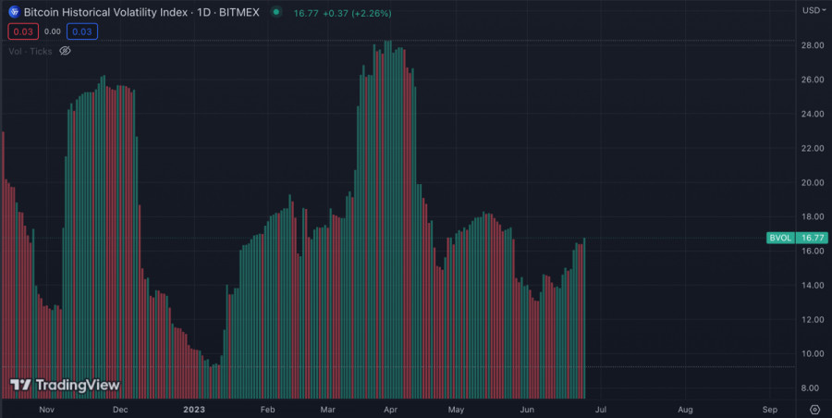Click the 10.00 level on price scale
The image size is (832, 418).
[812, 354]
